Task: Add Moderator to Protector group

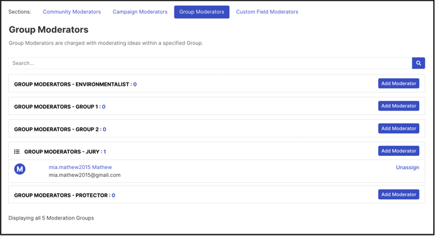Action: click(x=399, y=194)
